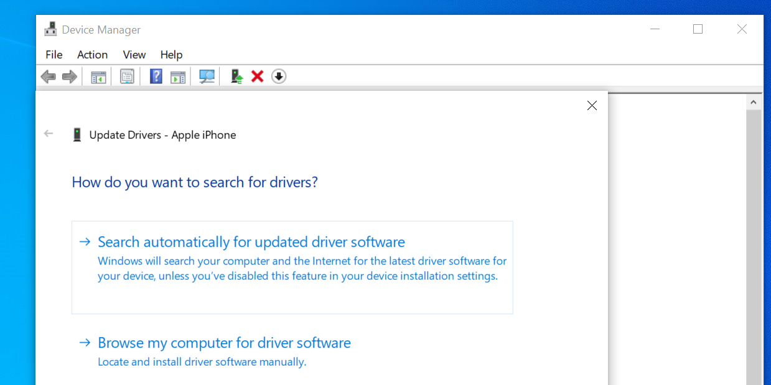This screenshot has width=771, height=385.
Task: Select Browse my computer for driver software
Action: click(223, 343)
